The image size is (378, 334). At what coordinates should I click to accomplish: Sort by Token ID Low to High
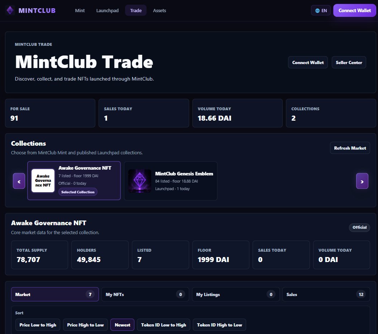pos(163,325)
